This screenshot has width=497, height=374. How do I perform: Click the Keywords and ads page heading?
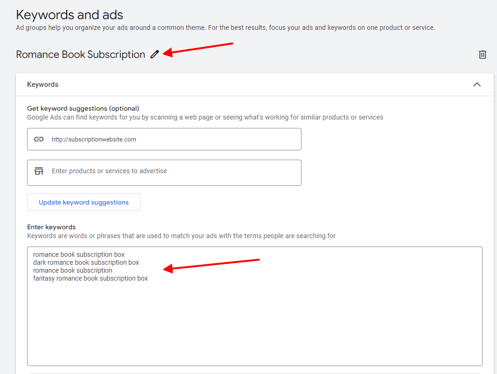[x=69, y=14]
